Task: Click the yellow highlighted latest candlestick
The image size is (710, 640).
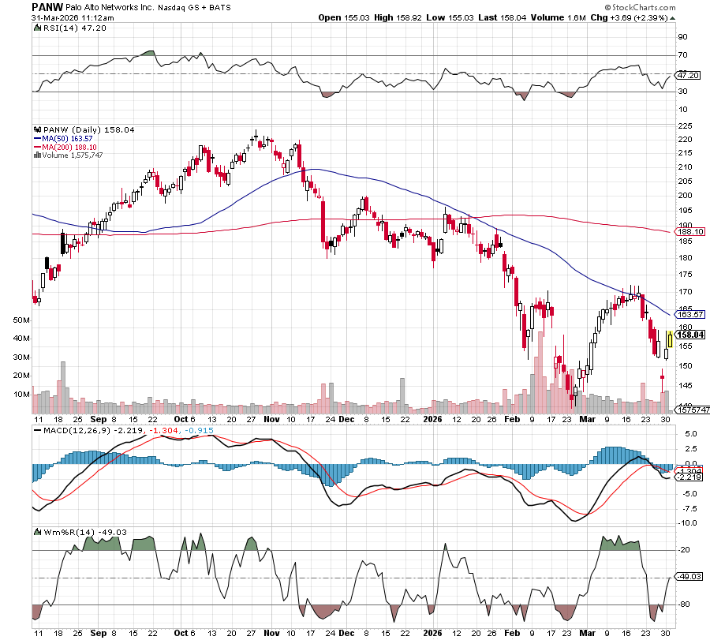Action: [x=670, y=339]
